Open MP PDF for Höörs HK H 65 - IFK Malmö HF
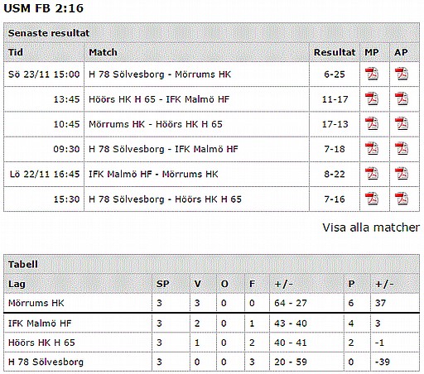The image size is (424, 374). tap(372, 99)
